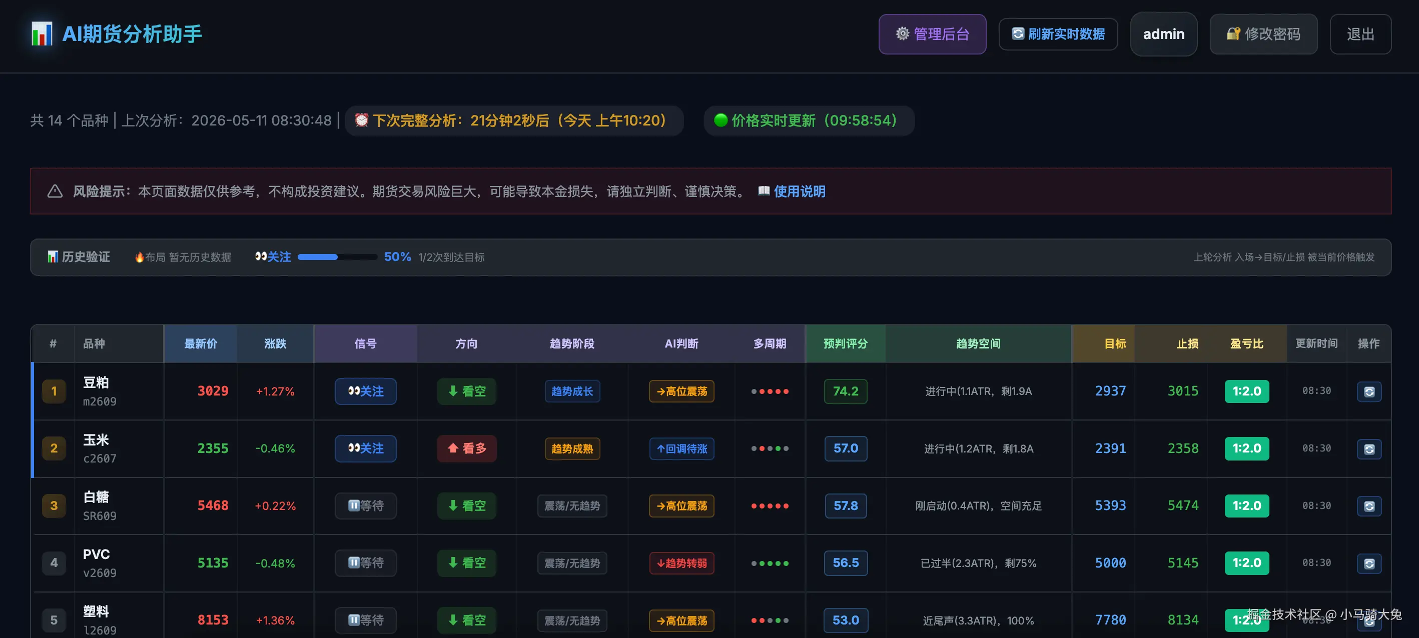The width and height of the screenshot is (1419, 638).
Task: Refresh the 玉米 row with its action icon
Action: (1369, 448)
